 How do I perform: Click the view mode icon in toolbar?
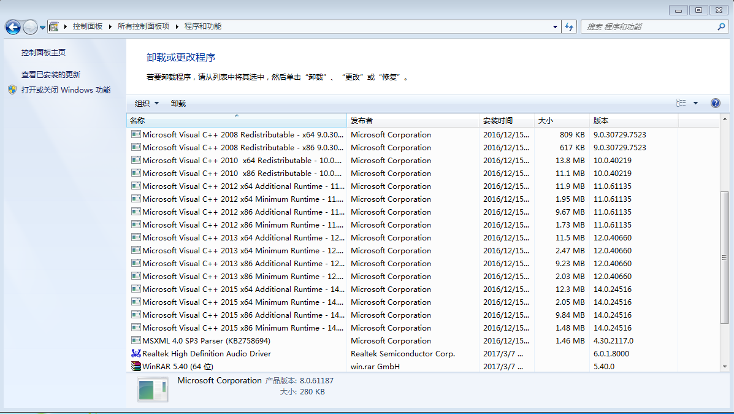tap(681, 103)
